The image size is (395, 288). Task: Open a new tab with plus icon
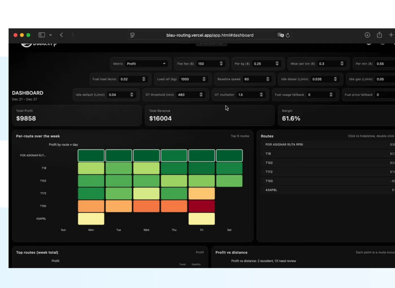pyautogui.click(x=391, y=35)
